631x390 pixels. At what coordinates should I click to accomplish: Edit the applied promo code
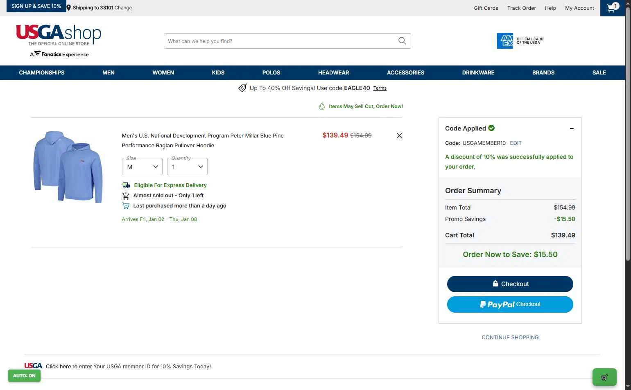tap(516, 143)
